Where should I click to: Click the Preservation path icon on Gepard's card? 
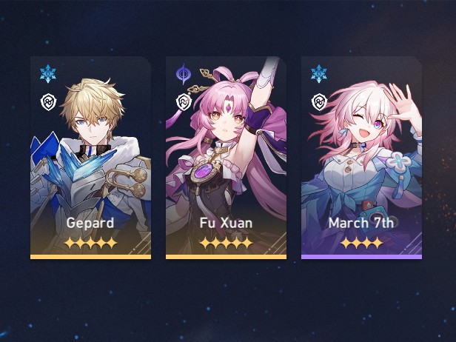[48, 102]
